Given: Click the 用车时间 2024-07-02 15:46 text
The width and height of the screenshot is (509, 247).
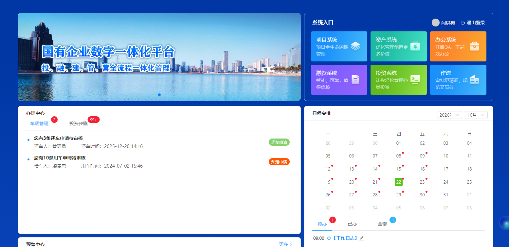Looking at the screenshot, I should [112, 166].
